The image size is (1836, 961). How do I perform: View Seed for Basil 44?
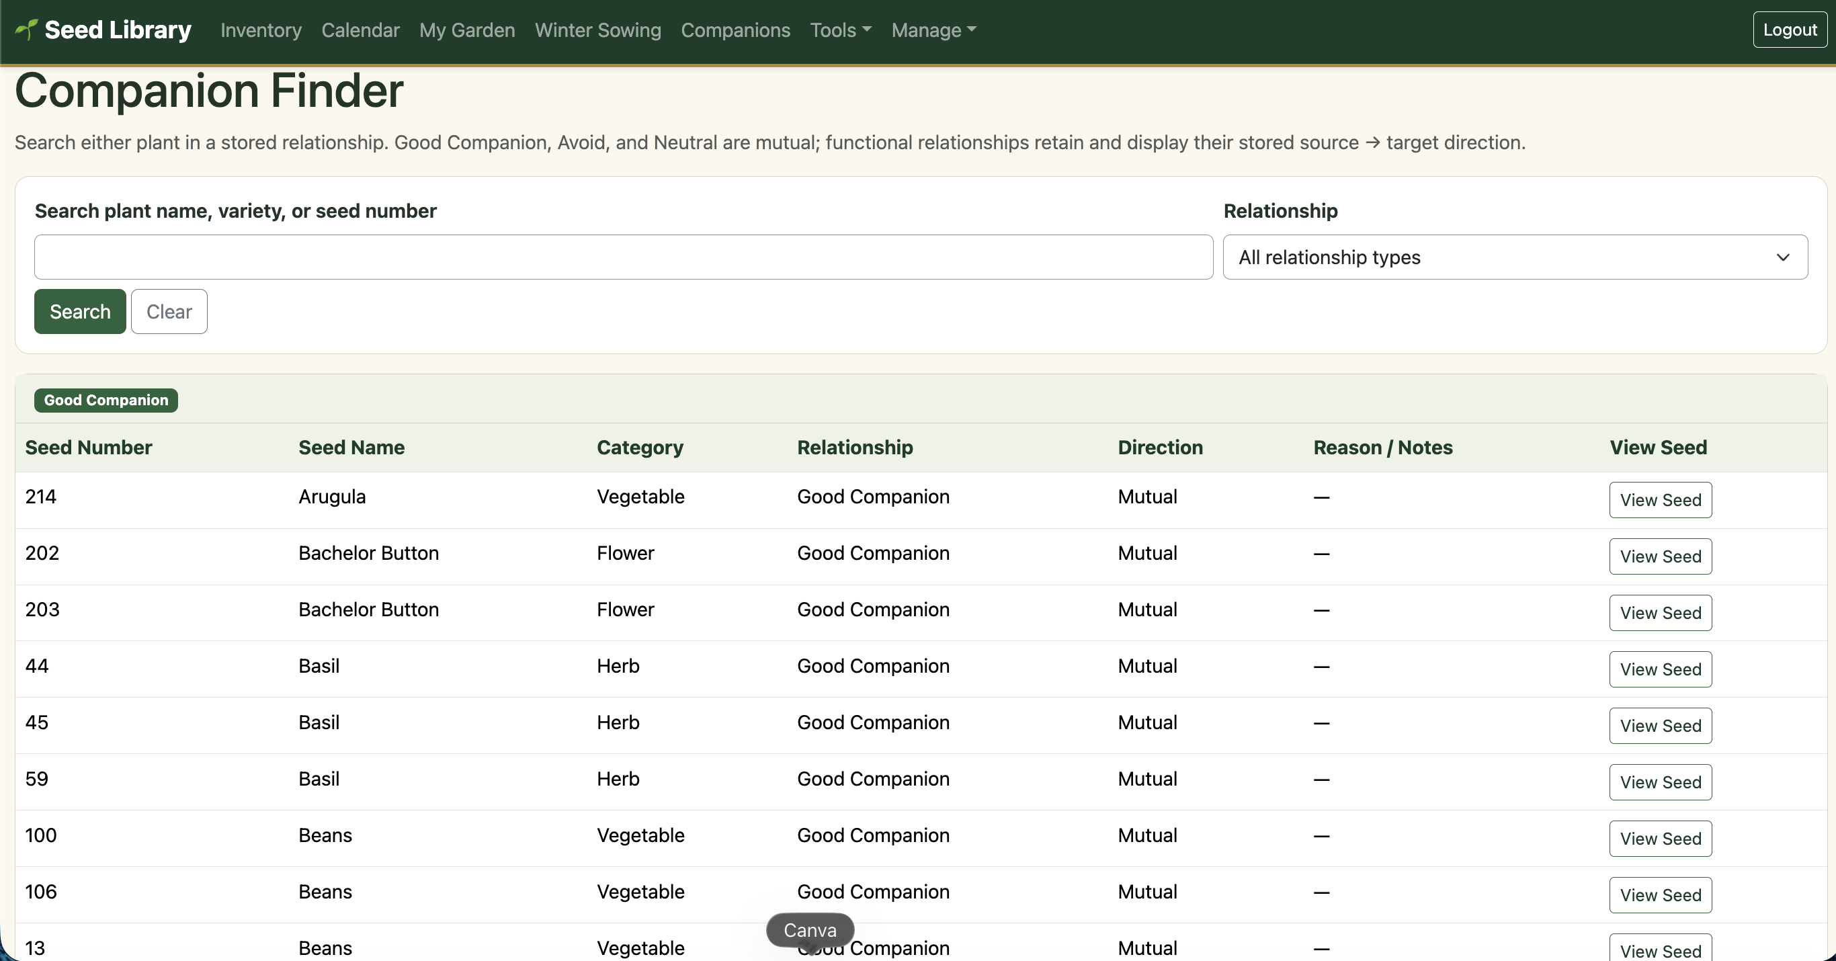tap(1660, 669)
